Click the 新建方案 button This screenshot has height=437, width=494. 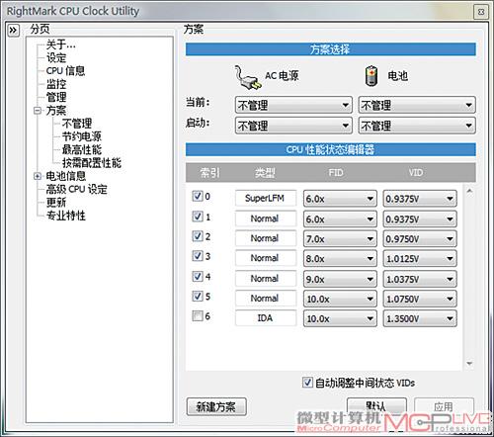pos(216,406)
